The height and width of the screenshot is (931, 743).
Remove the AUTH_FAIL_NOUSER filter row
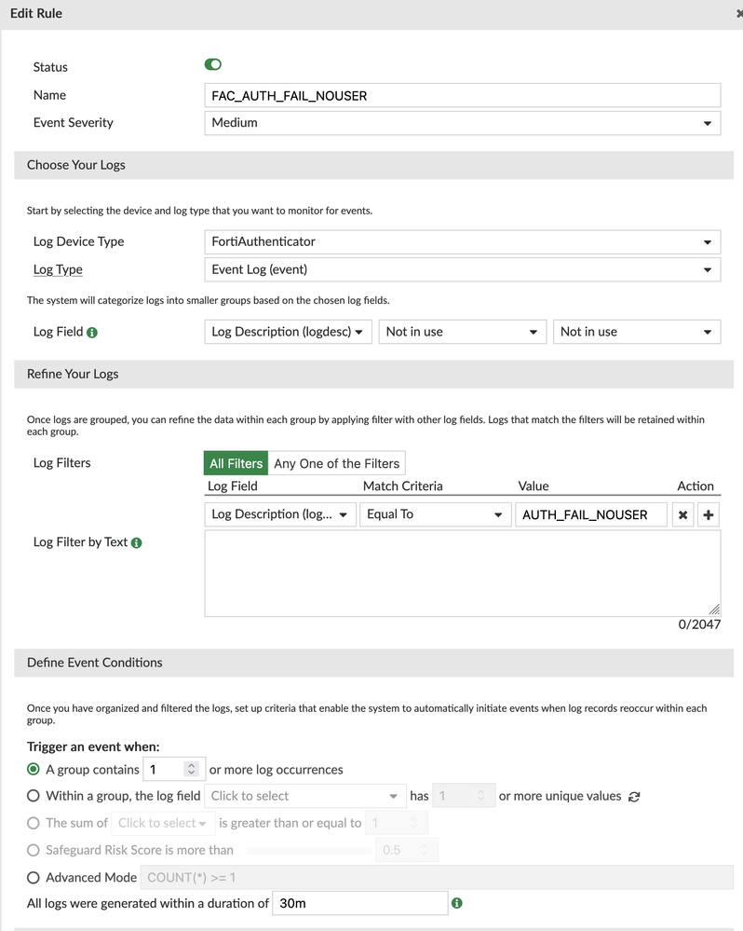(x=683, y=514)
